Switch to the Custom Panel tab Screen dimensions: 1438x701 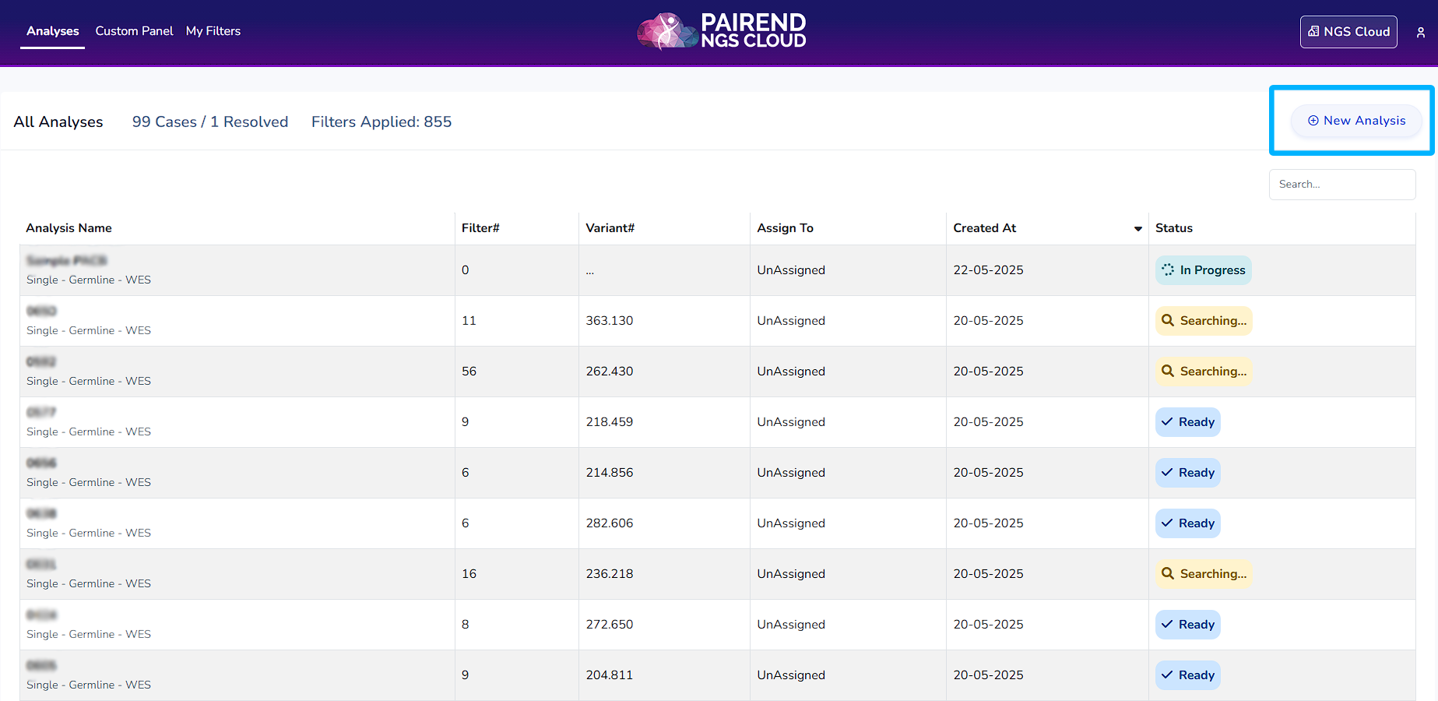(x=134, y=31)
